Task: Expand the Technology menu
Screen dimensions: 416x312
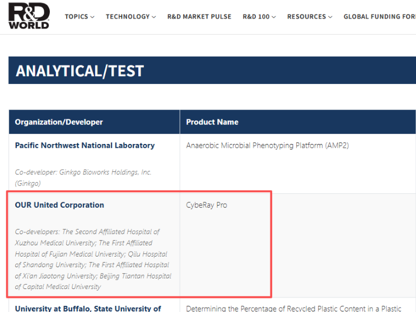Action: point(131,17)
